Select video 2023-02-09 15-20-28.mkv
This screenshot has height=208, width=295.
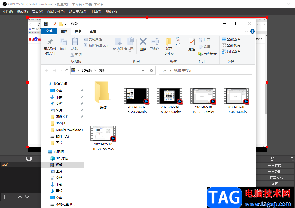pos(136,101)
